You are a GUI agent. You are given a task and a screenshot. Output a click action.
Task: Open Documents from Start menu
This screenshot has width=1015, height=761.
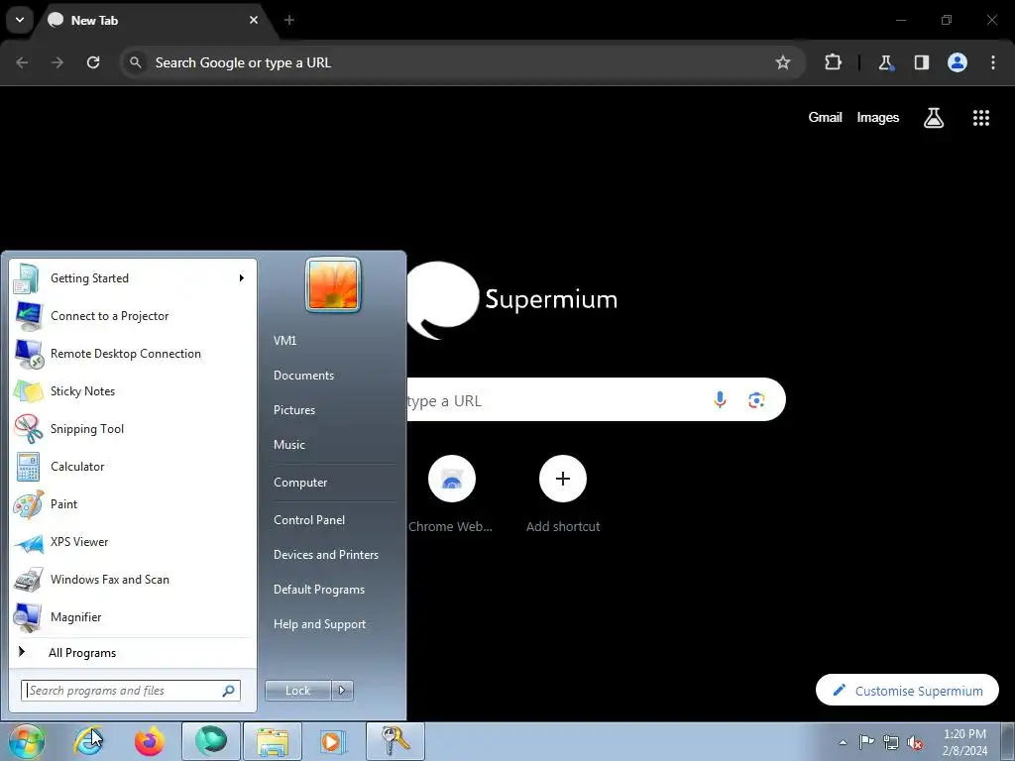(303, 376)
